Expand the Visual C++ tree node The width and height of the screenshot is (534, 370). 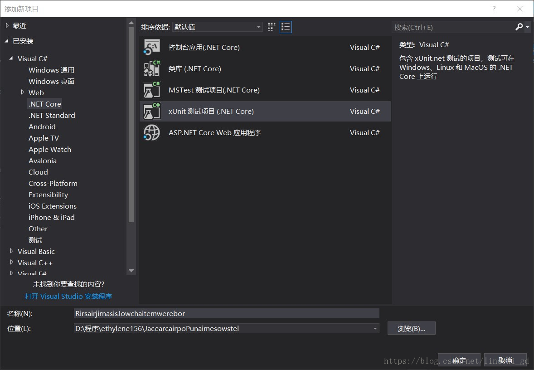tap(12, 263)
